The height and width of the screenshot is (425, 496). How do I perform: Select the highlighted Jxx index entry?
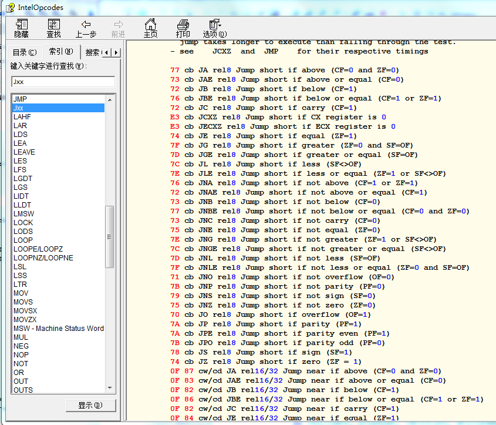(x=59, y=108)
